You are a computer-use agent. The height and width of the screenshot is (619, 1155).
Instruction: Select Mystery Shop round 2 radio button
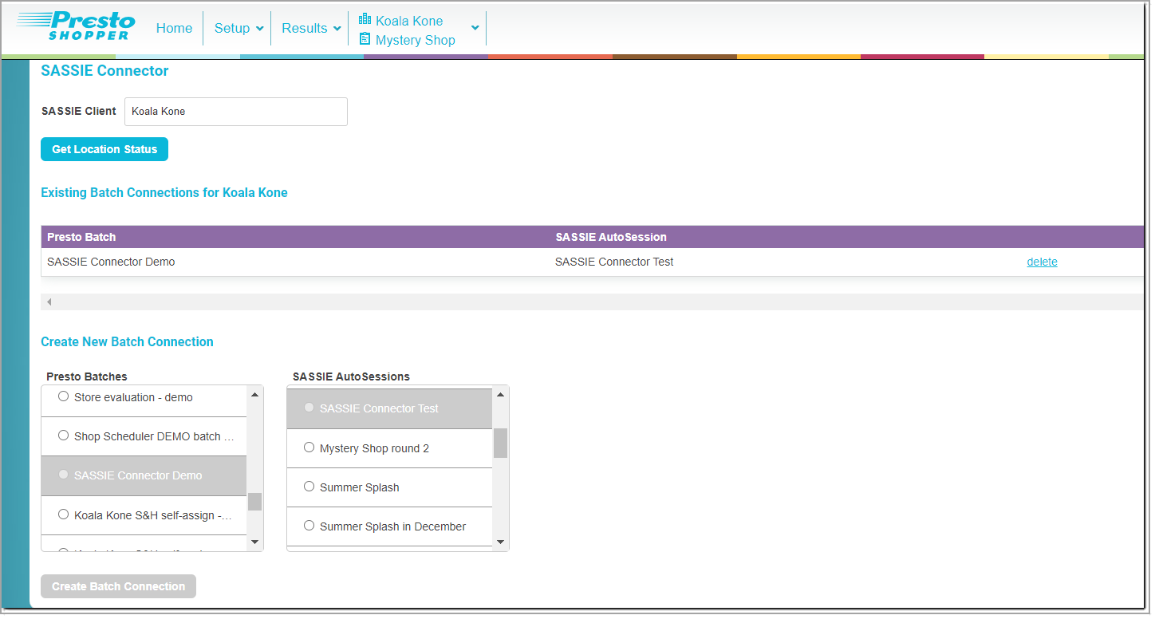(309, 447)
